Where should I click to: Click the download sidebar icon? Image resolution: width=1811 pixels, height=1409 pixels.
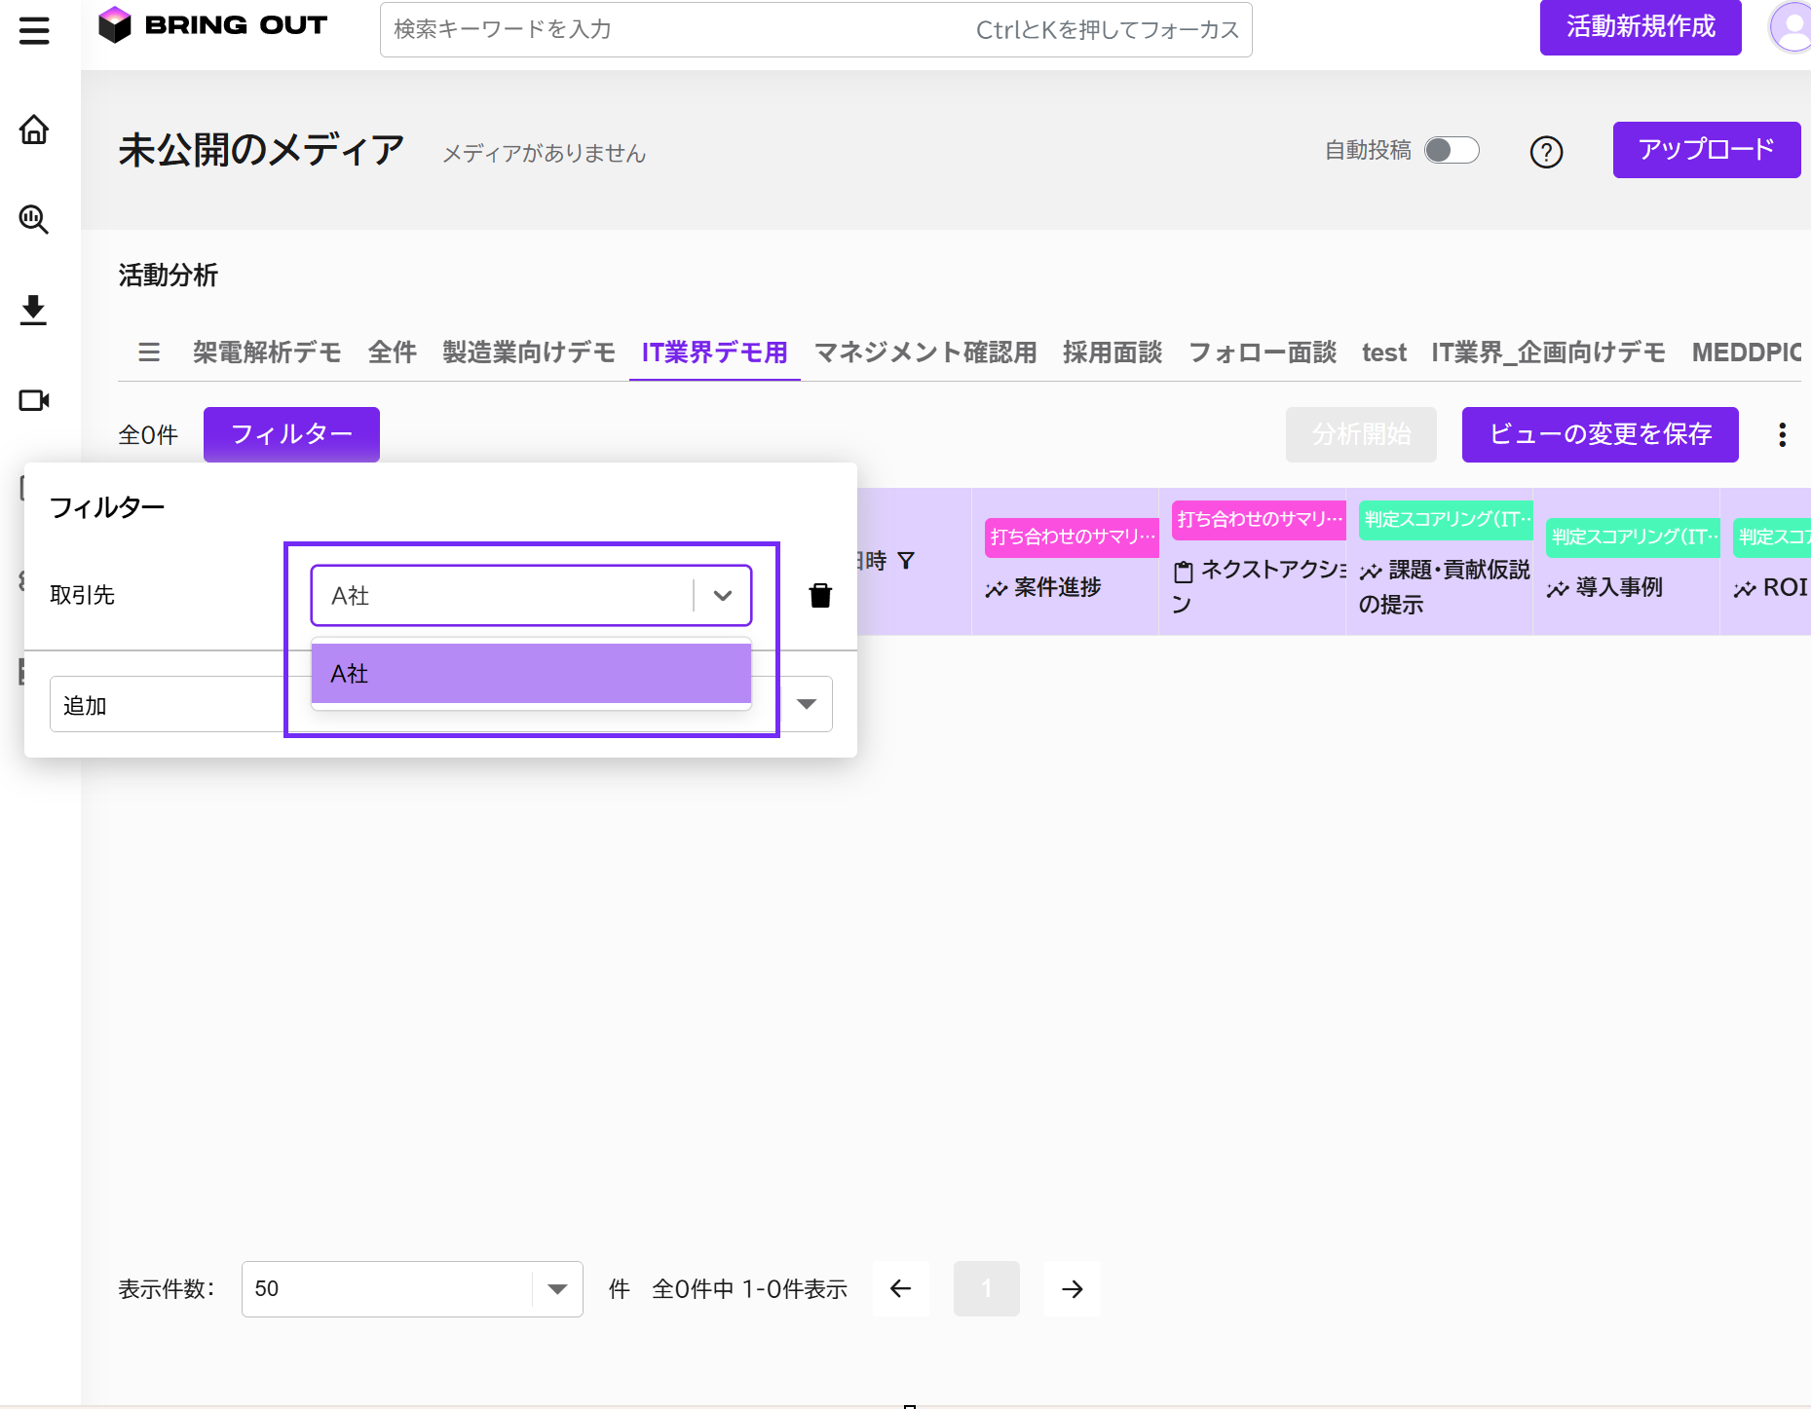coord(34,310)
